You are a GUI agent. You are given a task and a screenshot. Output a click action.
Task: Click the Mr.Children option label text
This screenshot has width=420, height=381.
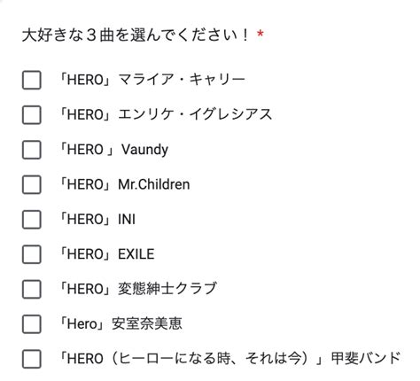124,184
